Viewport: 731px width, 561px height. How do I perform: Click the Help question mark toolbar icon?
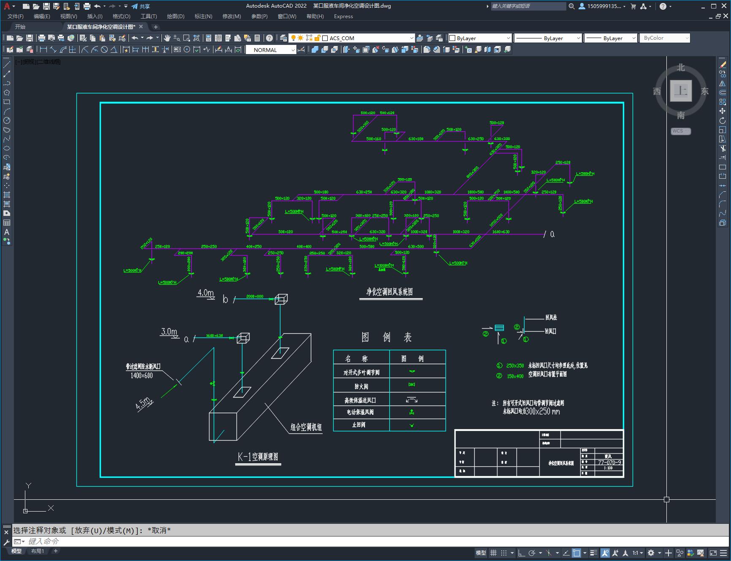pos(269,38)
